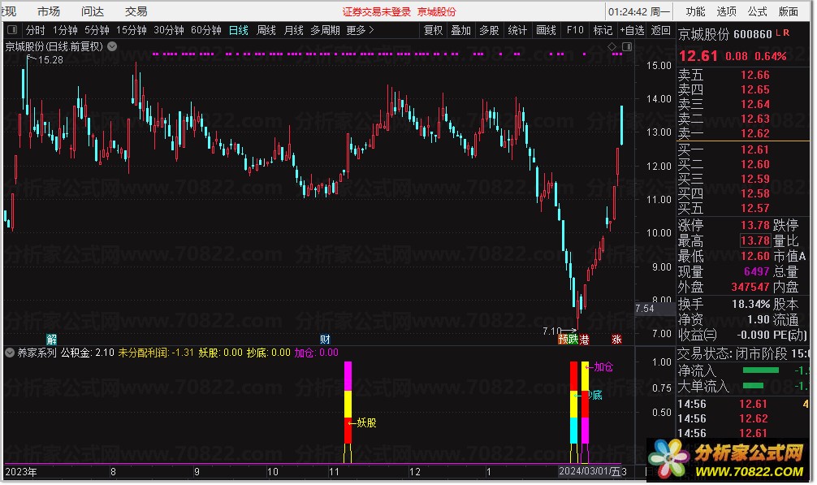Click the 大单流入 green bar

(x=753, y=386)
